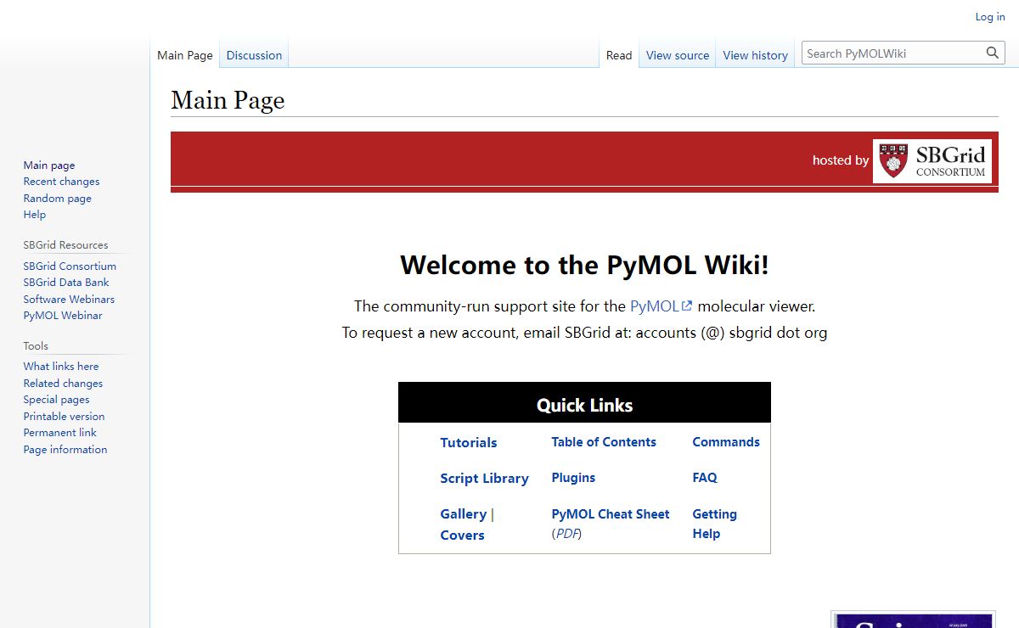Open Getting Help quick link
The width and height of the screenshot is (1019, 628).
pyautogui.click(x=714, y=524)
